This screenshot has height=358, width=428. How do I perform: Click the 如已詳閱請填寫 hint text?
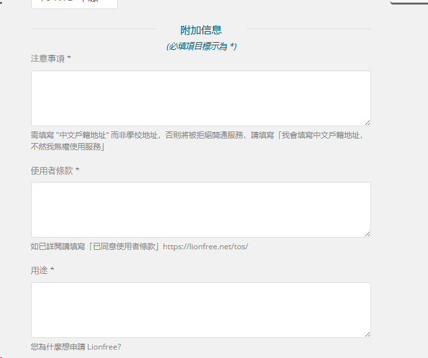pyautogui.click(x=95, y=247)
